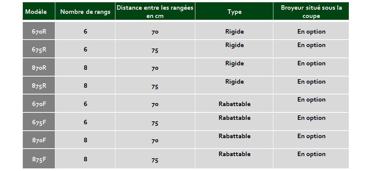Select the 670R model cell
The width and height of the screenshot is (366, 171).
coord(39,31)
